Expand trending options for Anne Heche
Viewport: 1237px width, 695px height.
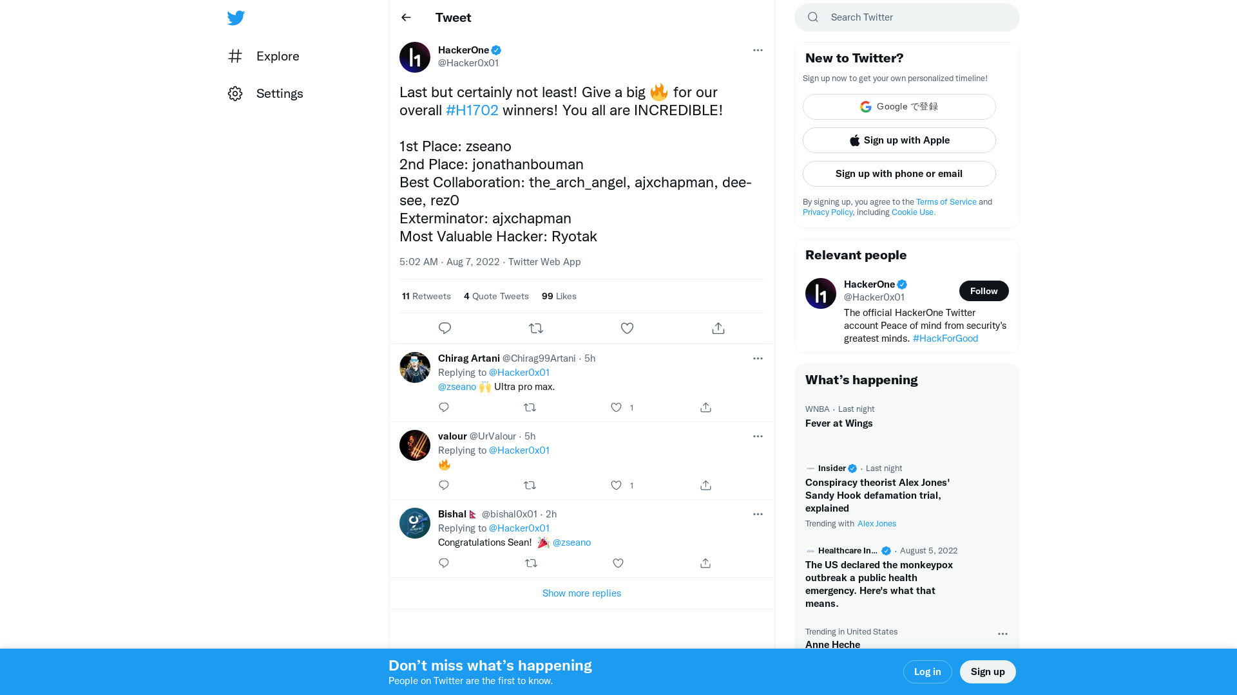click(1002, 634)
